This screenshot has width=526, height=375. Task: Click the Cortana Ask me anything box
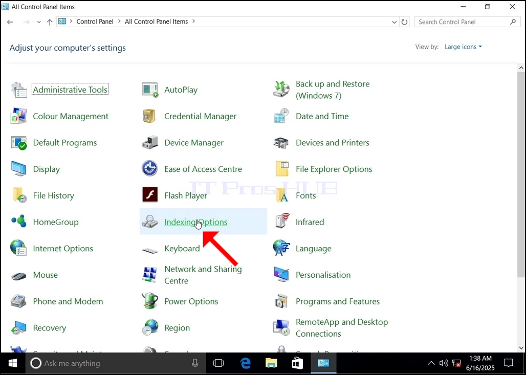(x=116, y=363)
